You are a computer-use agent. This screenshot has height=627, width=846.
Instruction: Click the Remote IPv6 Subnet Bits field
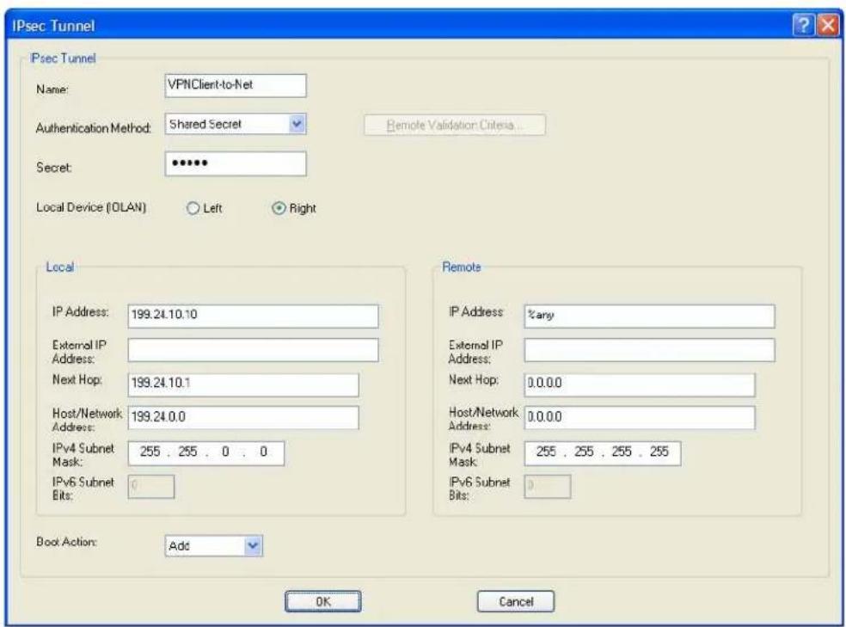pyautogui.click(x=547, y=487)
